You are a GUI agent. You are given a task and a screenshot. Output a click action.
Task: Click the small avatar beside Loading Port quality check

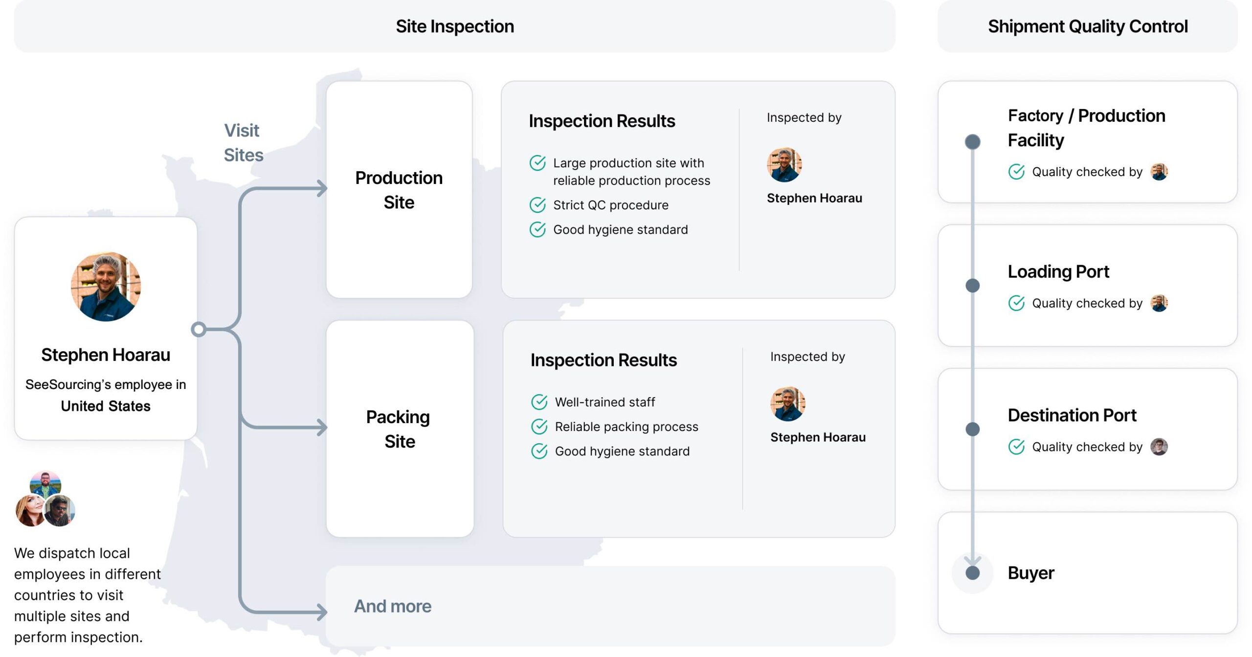pos(1159,303)
